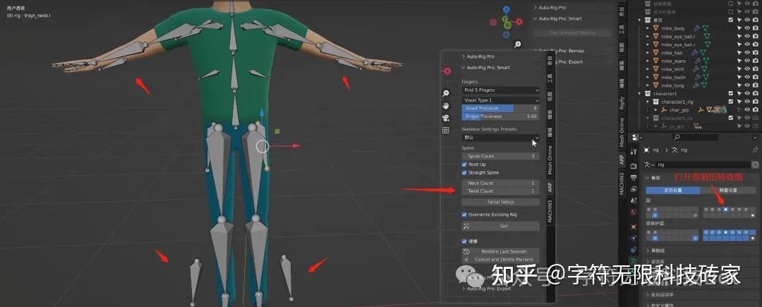Click Cancel and Delete Markers button
The image size is (762, 307).
(500, 260)
